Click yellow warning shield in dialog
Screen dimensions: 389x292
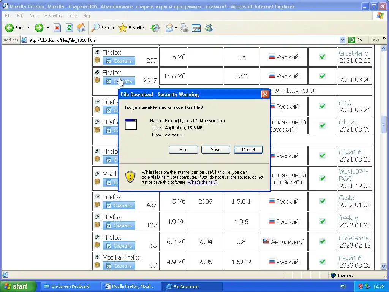[130, 176]
